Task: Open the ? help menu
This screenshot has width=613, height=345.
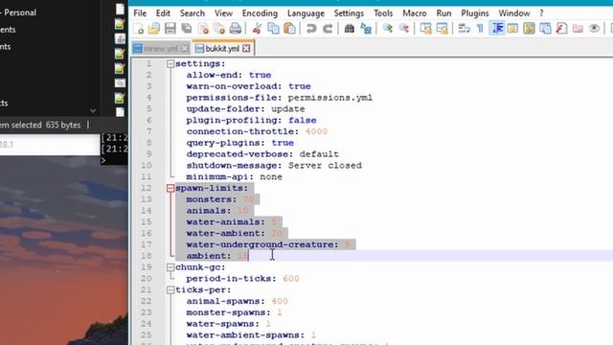Action: 541,12
